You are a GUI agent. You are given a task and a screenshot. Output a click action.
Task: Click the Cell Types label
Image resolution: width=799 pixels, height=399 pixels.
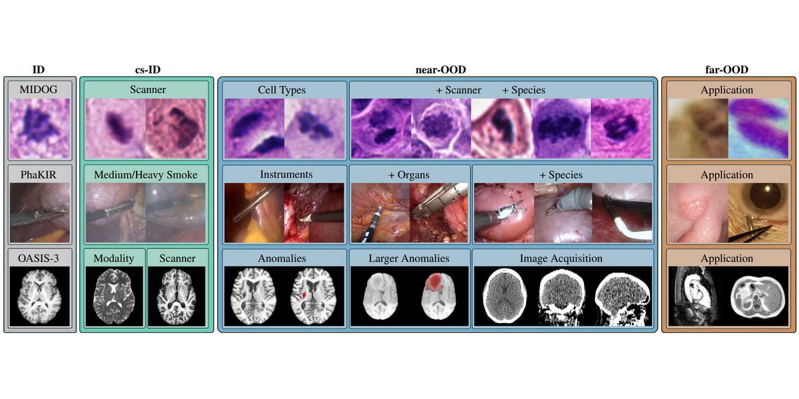click(282, 90)
